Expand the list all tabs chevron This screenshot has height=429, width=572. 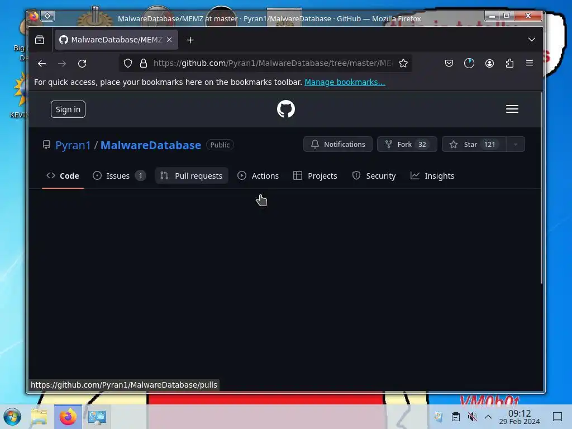tap(532, 40)
